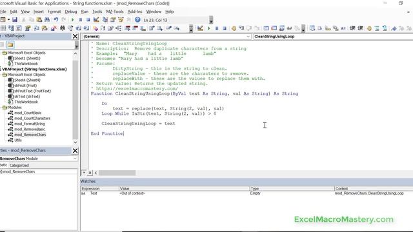
Task: Click the https://excelmacromastery.com/ comment line
Action: coord(134,89)
